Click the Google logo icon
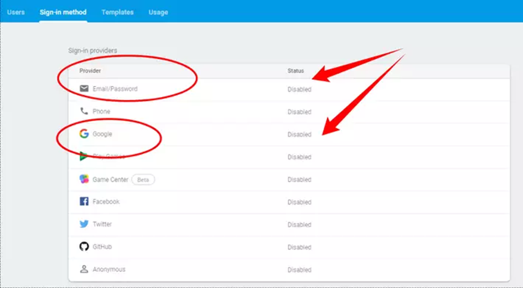The height and width of the screenshot is (288, 523). (x=84, y=134)
